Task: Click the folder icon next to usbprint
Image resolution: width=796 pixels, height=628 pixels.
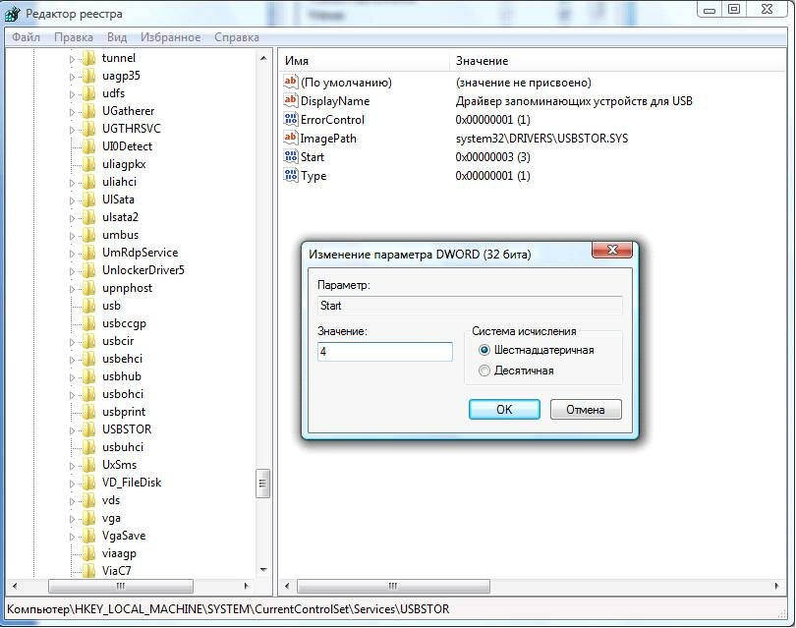Action: pos(88,412)
